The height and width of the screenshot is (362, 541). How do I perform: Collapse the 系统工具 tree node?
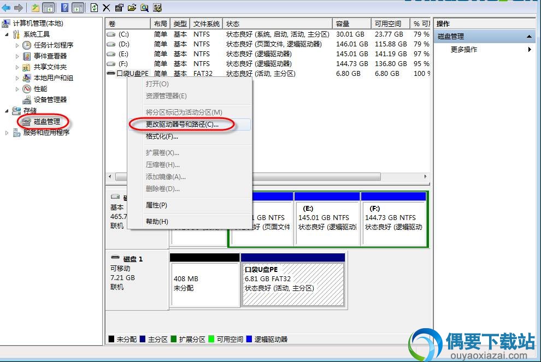pyautogui.click(x=7, y=34)
